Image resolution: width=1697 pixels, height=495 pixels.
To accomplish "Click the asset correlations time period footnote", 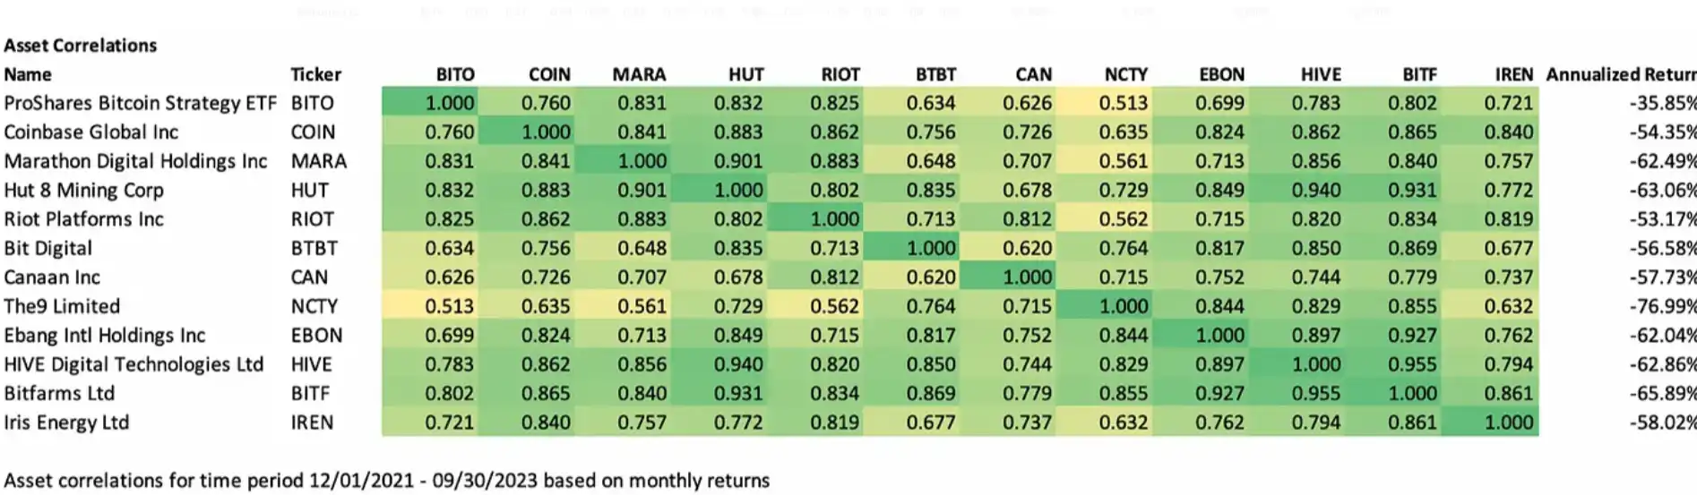I will point(387,481).
